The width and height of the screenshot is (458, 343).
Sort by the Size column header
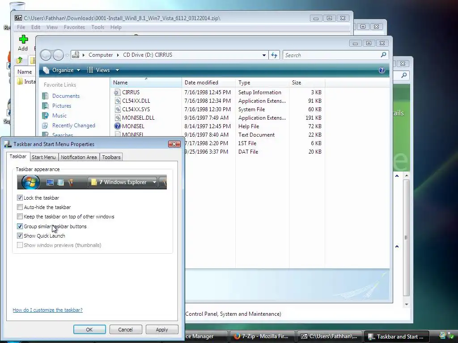[x=307, y=83]
